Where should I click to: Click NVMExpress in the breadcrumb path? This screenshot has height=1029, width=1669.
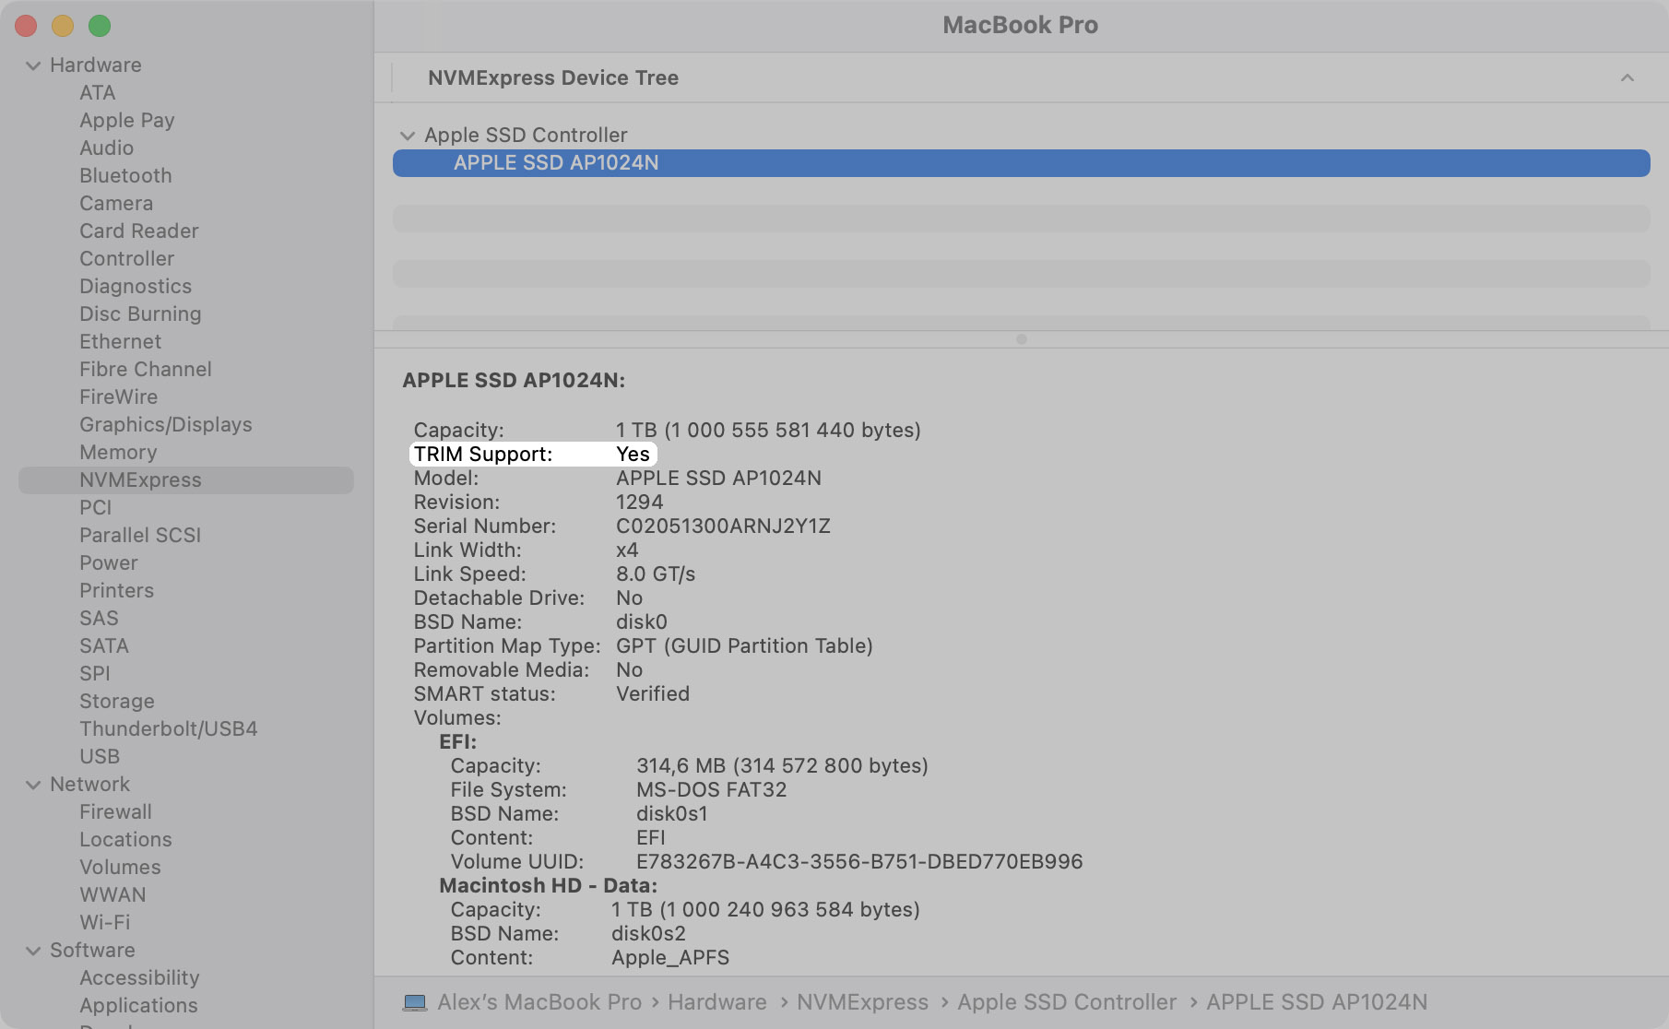(863, 1001)
